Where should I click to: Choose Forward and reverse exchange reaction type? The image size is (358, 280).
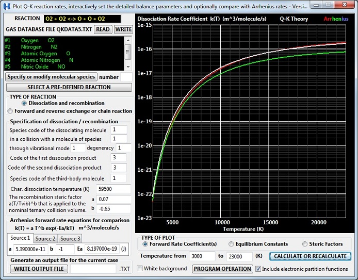[x=10, y=111]
